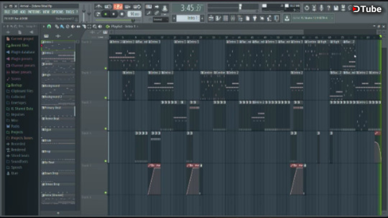Select the playlist Select marquee tool
The height and width of the screenshot is (218, 388).
point(89,26)
